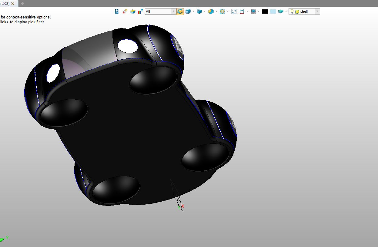Toggle the highlighted yellow plane icon
378x247 pixels.
[180, 12]
